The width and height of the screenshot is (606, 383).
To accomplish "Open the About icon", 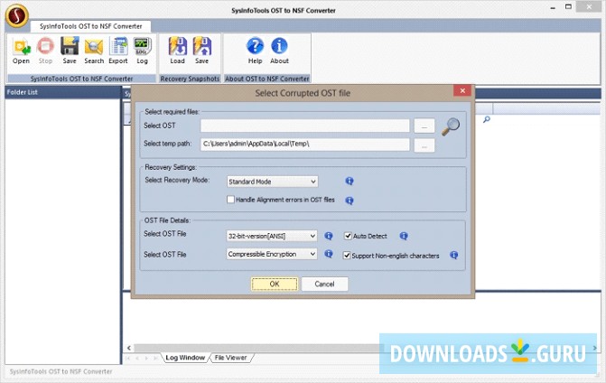I will (x=279, y=51).
